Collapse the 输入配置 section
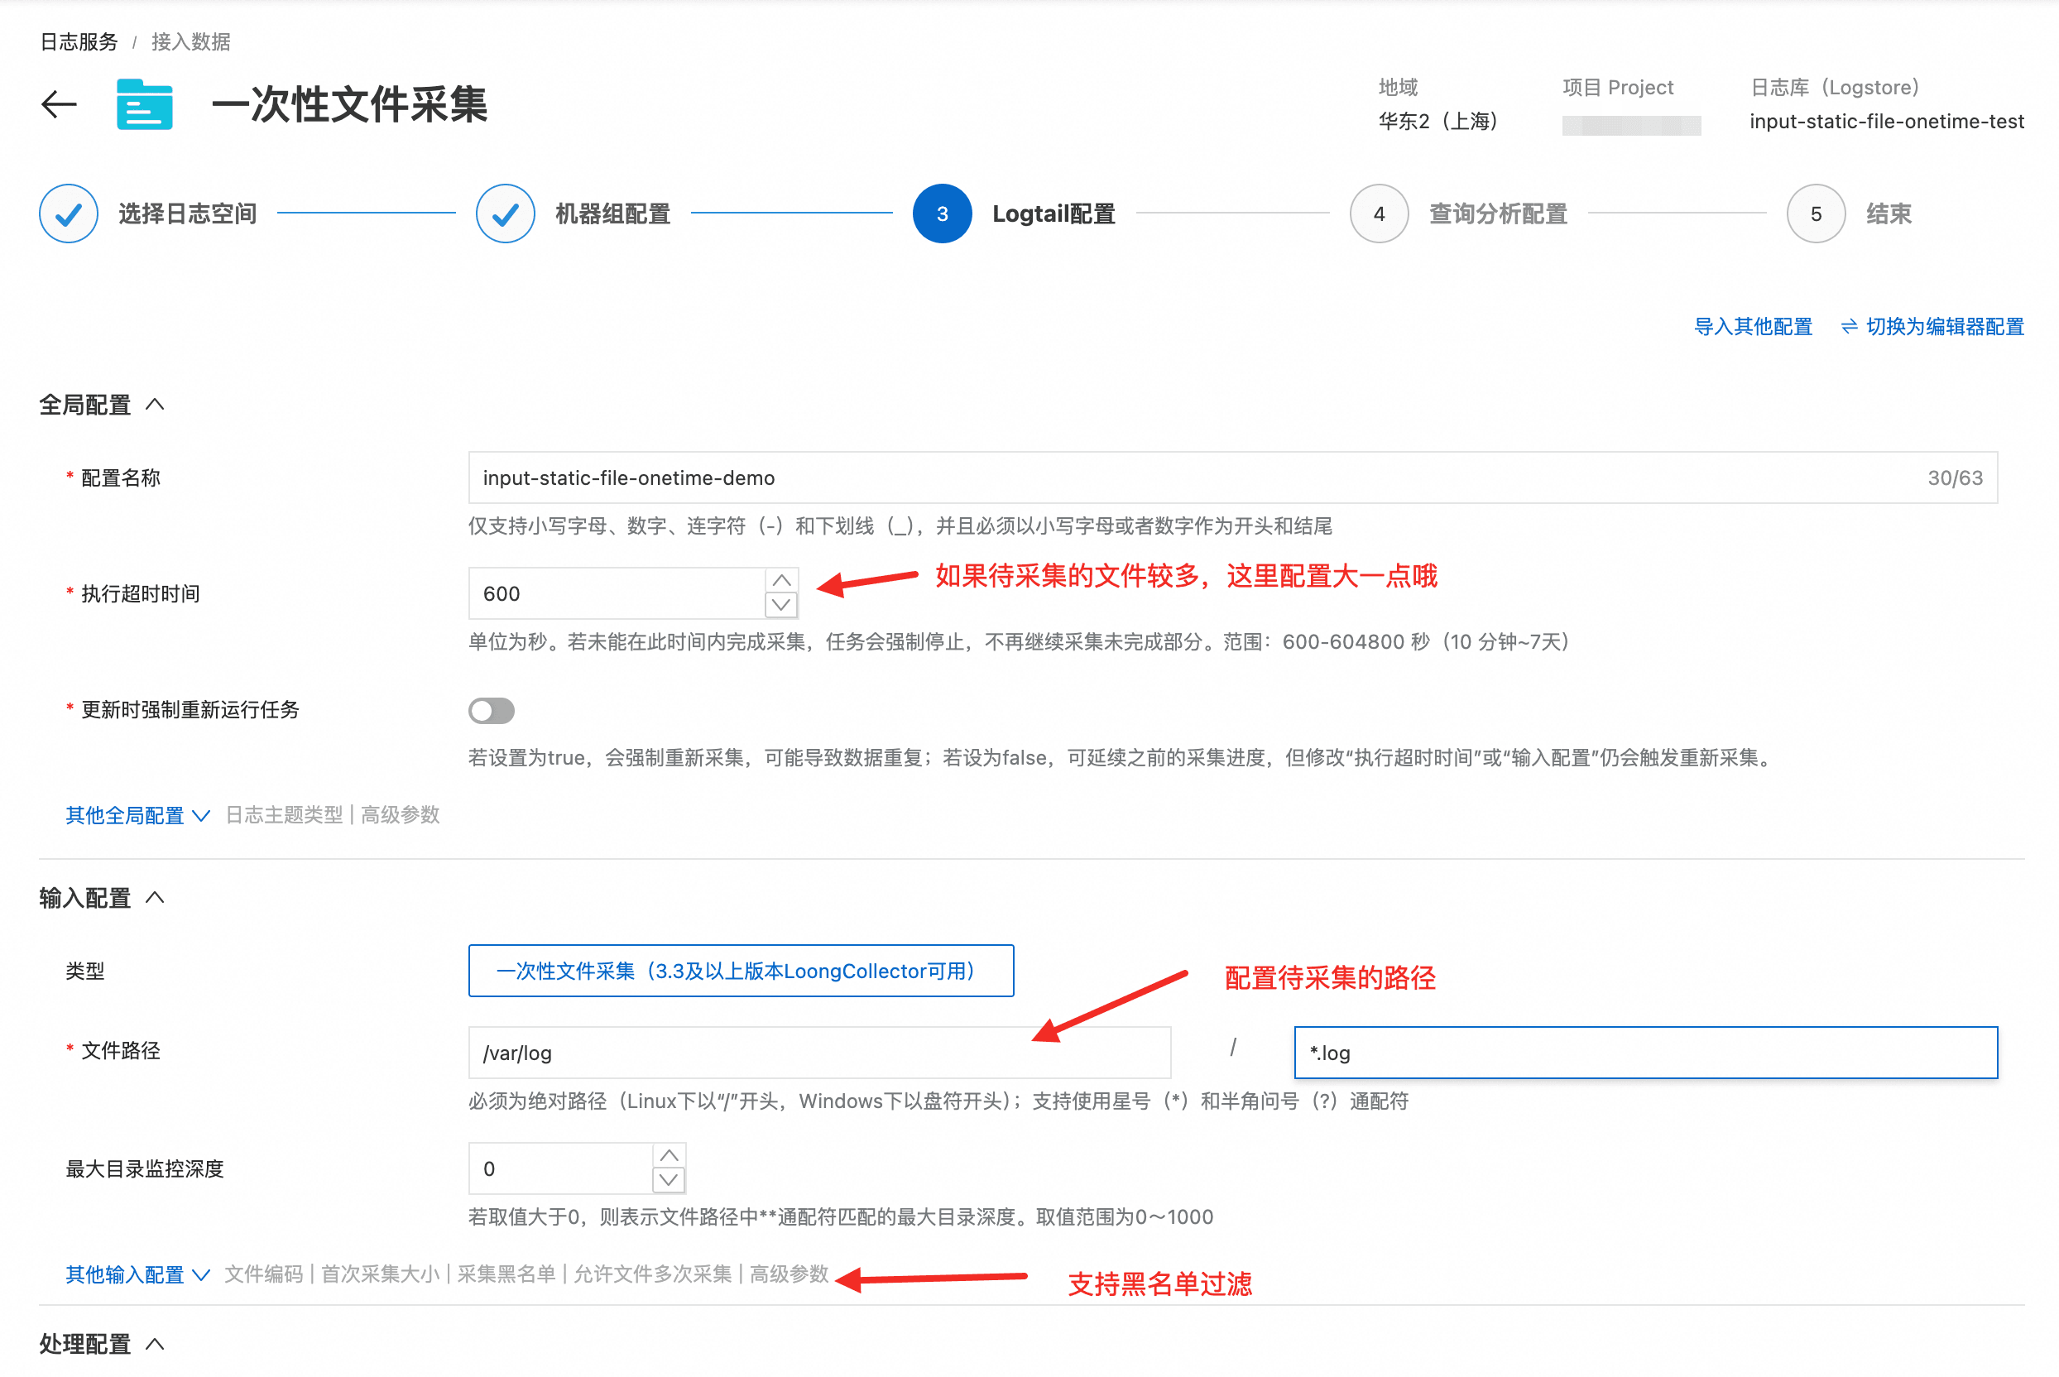 [x=155, y=898]
